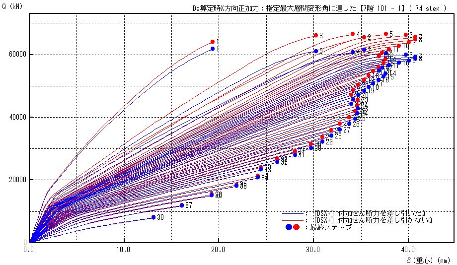Viewport: 457px width, 265px height.
Task: Pick the blue marker labeled 28
Action: tap(331, 135)
